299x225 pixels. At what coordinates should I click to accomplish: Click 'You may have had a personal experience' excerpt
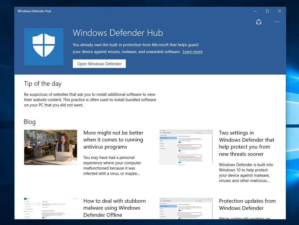click(112, 165)
